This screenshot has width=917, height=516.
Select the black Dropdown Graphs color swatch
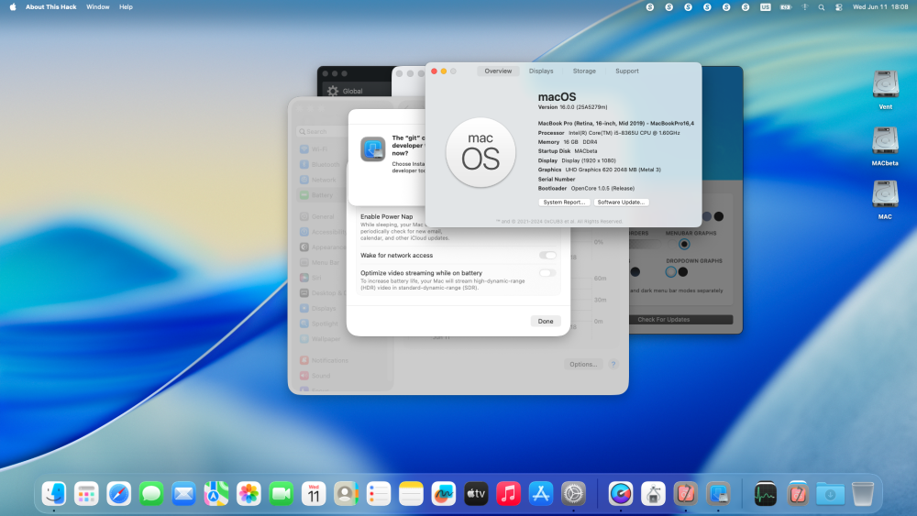(x=683, y=271)
